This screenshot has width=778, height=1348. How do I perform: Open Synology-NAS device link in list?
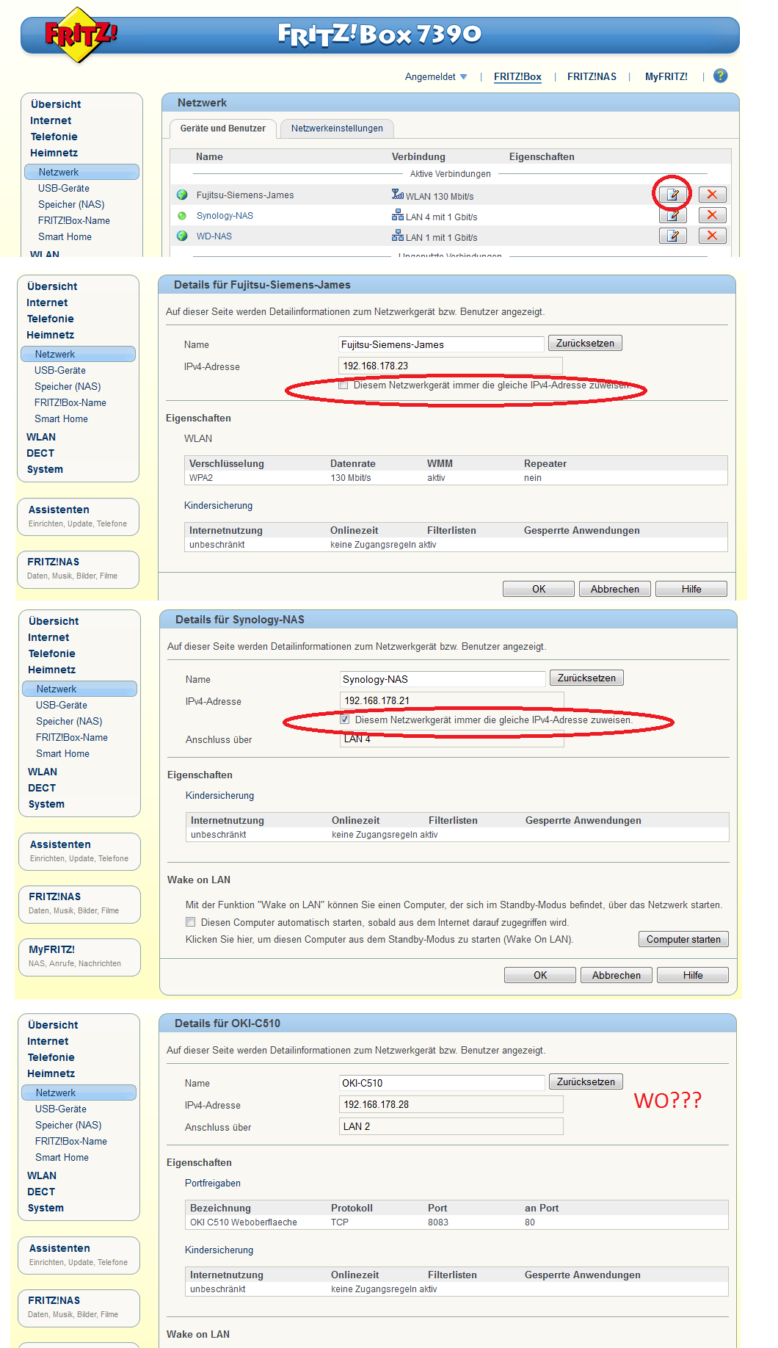(225, 216)
